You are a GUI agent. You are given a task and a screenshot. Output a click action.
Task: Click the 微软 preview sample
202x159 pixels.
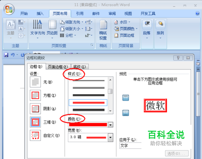tap(155, 105)
